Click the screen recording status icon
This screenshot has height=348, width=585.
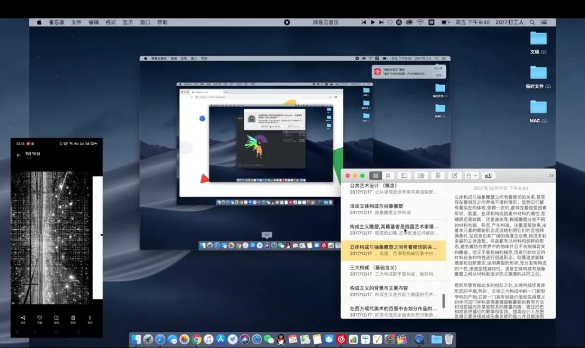coord(287,22)
